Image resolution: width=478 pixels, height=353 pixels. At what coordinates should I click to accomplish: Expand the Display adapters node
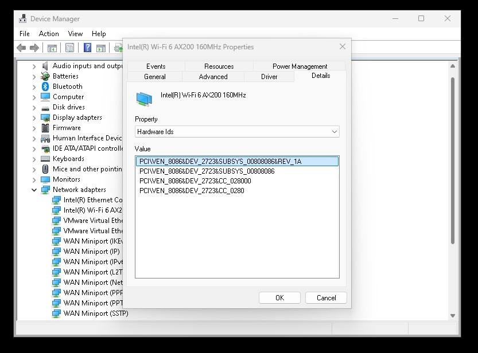click(x=34, y=118)
